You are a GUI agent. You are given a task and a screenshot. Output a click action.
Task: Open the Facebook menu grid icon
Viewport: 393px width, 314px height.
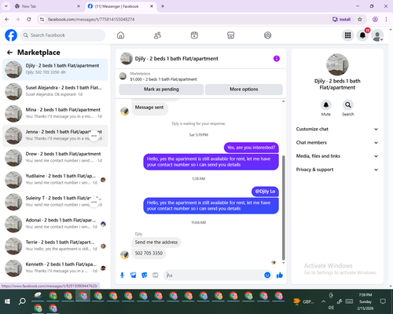tap(347, 35)
